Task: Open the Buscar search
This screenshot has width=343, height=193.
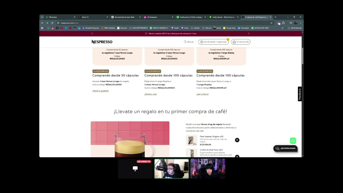Action: point(189,42)
